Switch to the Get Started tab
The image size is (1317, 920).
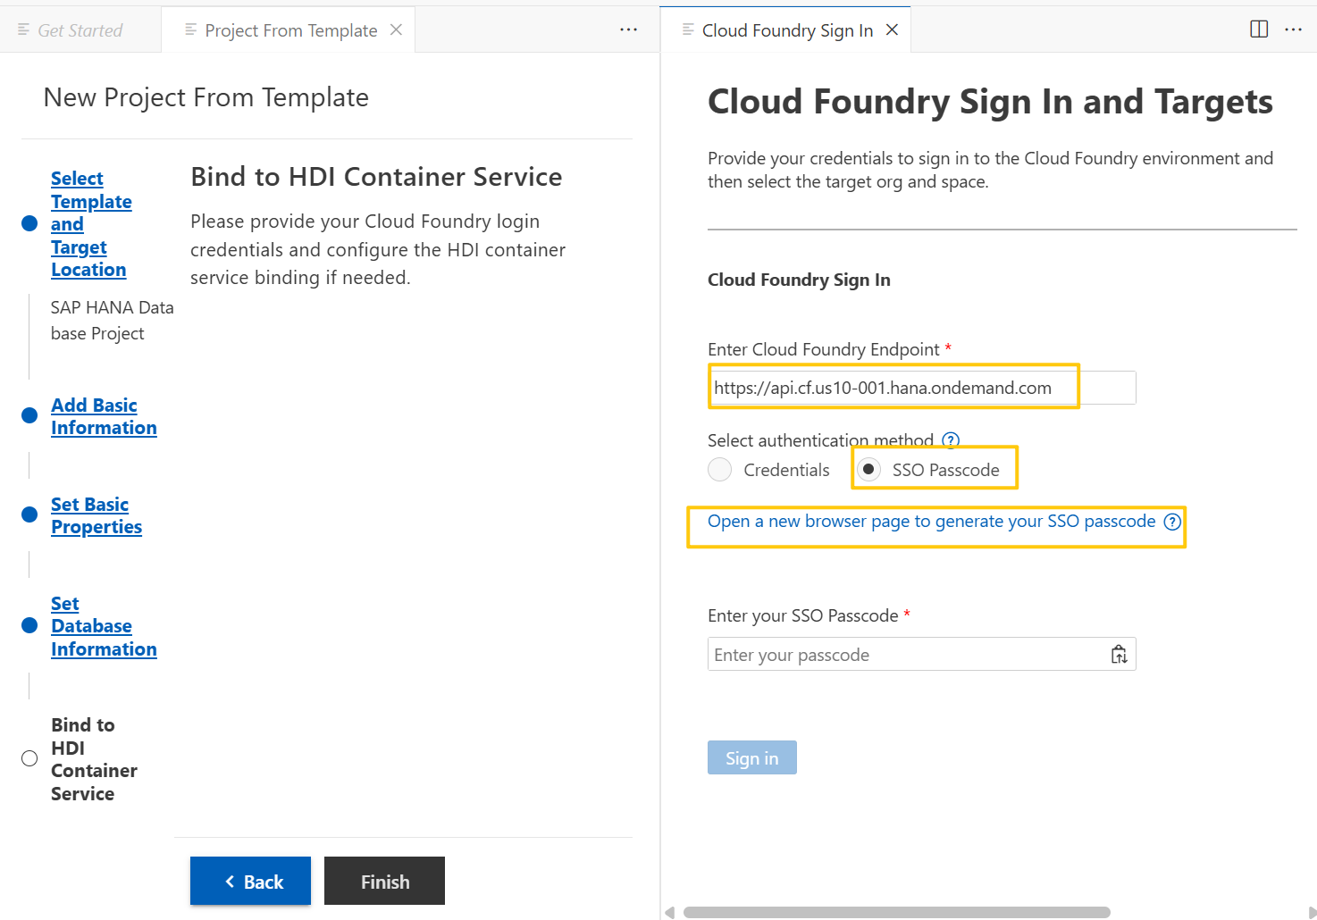80,30
